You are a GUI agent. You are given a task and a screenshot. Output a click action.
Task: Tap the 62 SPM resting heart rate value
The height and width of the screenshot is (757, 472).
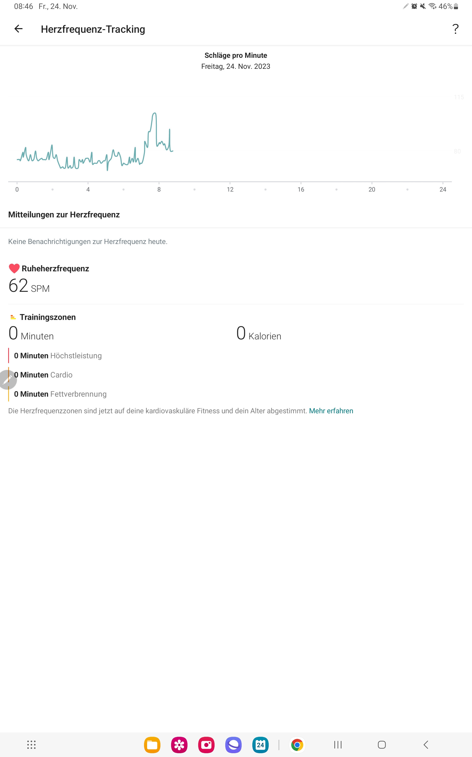(x=29, y=286)
